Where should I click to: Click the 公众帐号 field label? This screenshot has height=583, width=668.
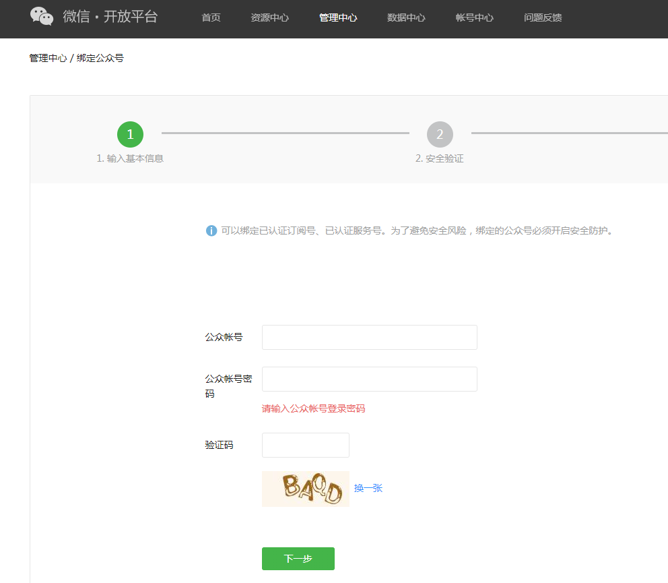coord(224,337)
